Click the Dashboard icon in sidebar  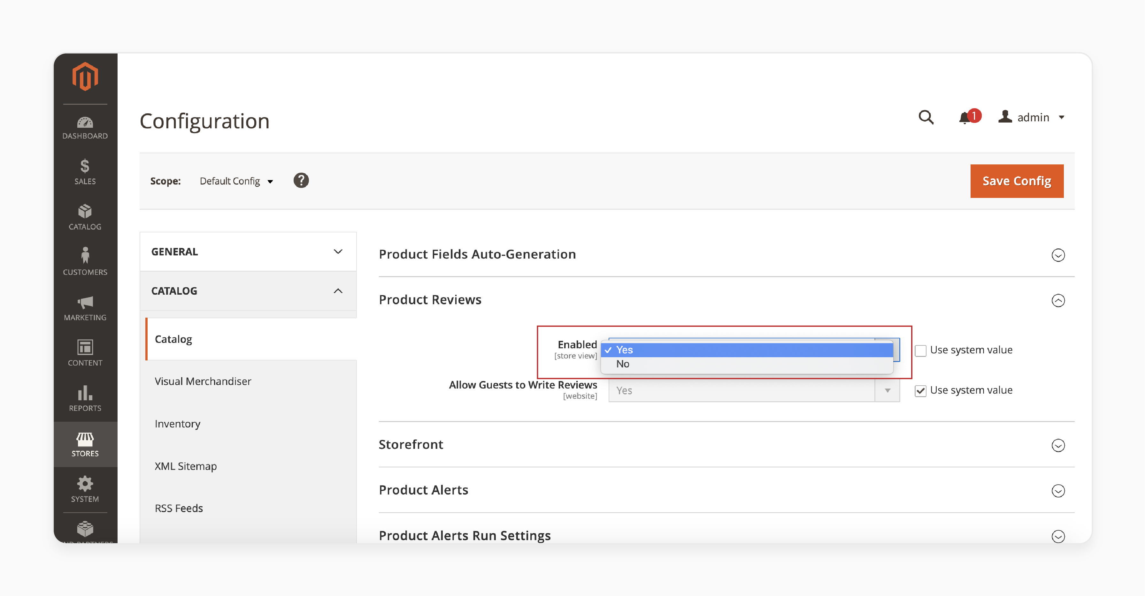pyautogui.click(x=84, y=123)
